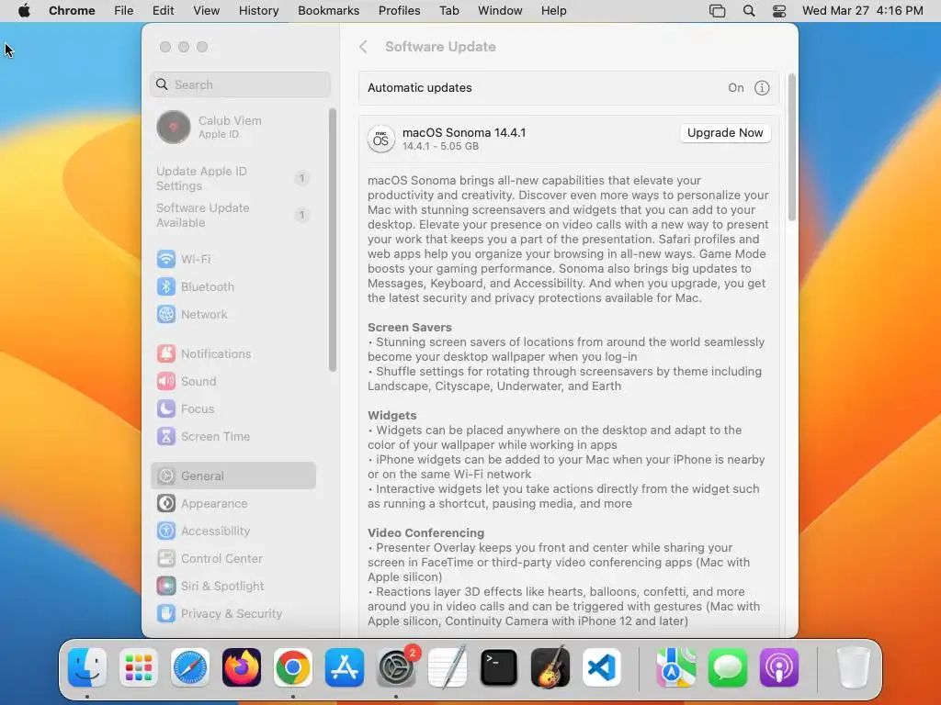941x705 pixels.
Task: Open Stage Manager icon in menu bar
Action: pos(717,11)
